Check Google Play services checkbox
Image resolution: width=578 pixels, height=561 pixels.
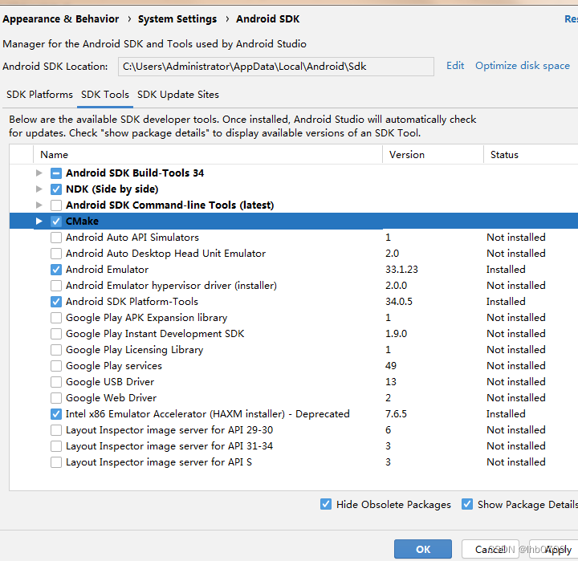pos(56,366)
